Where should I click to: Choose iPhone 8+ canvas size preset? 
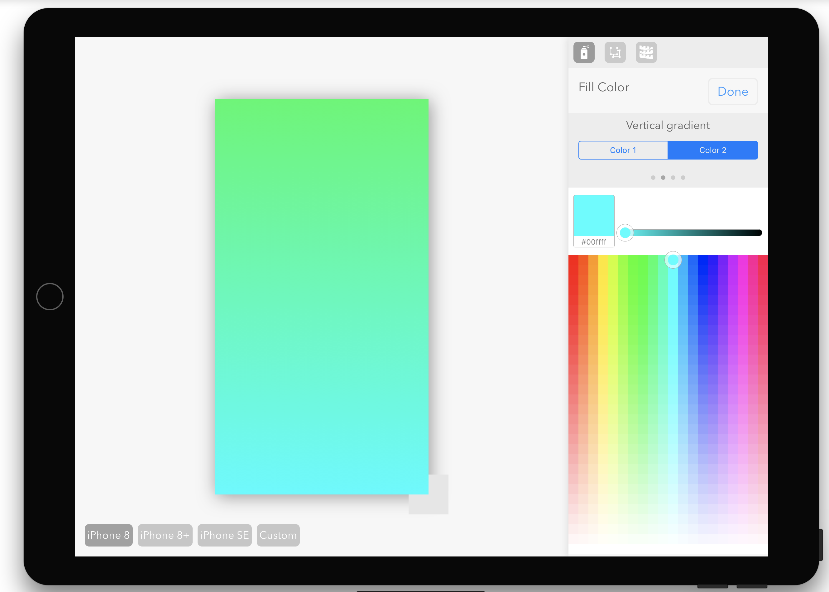coord(165,535)
